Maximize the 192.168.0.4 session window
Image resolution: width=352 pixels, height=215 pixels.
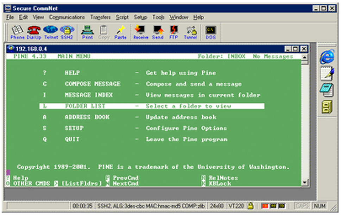click(296, 48)
